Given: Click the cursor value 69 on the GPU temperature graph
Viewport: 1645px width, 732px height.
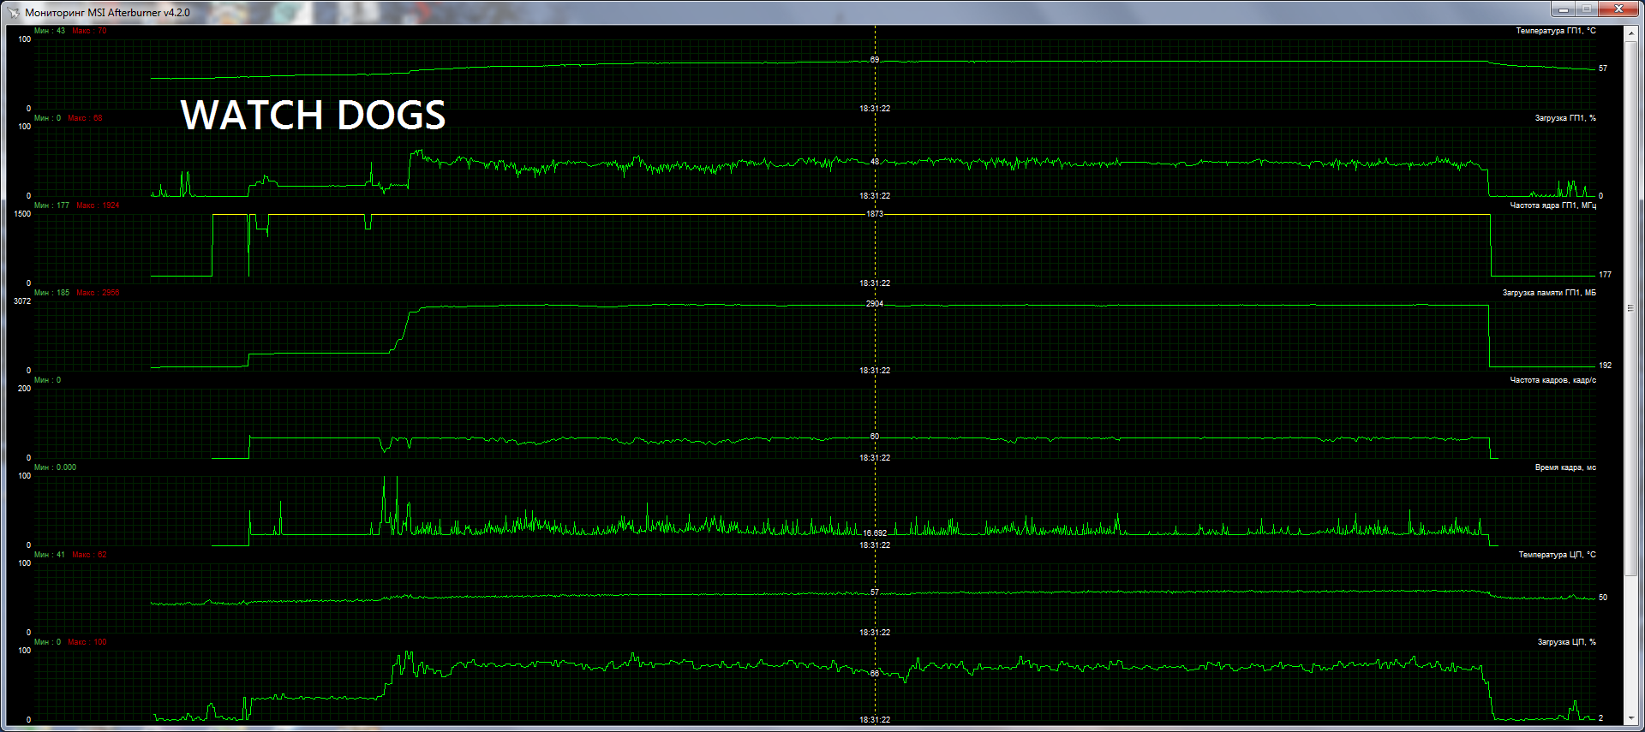Looking at the screenshot, I should point(875,60).
